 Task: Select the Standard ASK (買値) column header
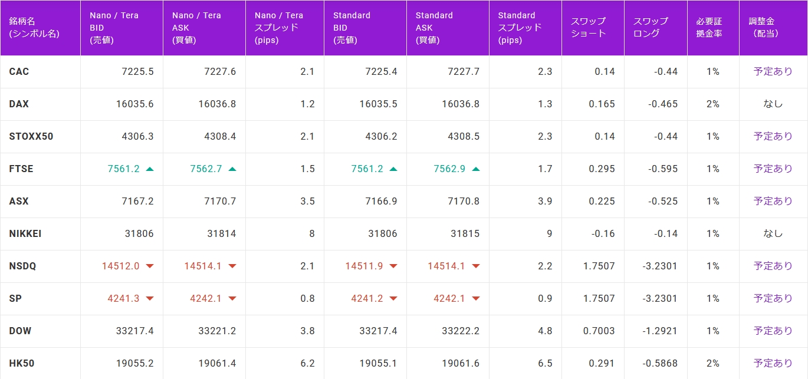448,28
